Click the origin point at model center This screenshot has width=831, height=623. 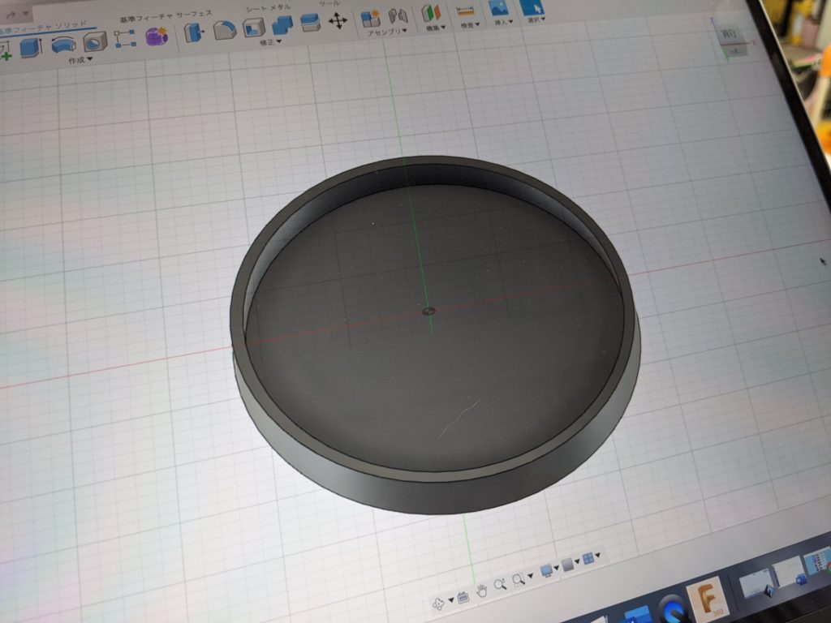coord(429,311)
